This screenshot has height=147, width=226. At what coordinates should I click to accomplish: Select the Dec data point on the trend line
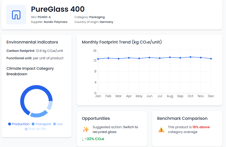pos(211,59)
